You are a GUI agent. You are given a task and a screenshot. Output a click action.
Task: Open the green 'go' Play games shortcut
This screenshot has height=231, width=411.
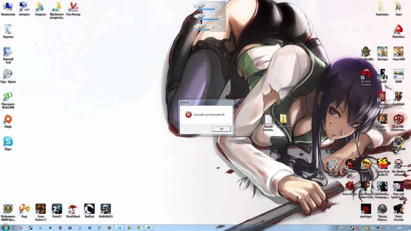click(x=8, y=99)
